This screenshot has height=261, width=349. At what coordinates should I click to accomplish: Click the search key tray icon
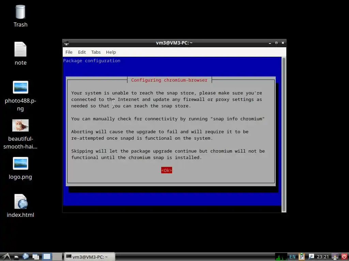pos(311,257)
